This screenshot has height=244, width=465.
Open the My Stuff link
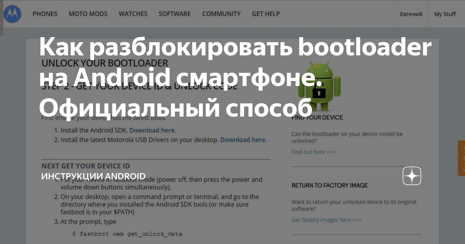click(445, 14)
